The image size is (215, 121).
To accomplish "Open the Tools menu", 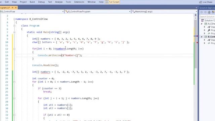I will (68, 2).
